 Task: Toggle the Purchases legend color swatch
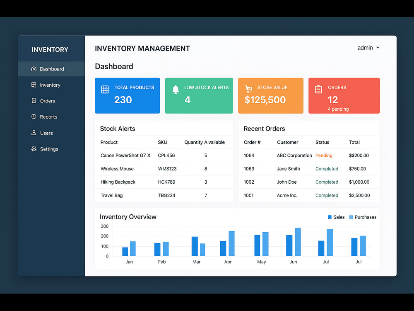[x=351, y=217]
